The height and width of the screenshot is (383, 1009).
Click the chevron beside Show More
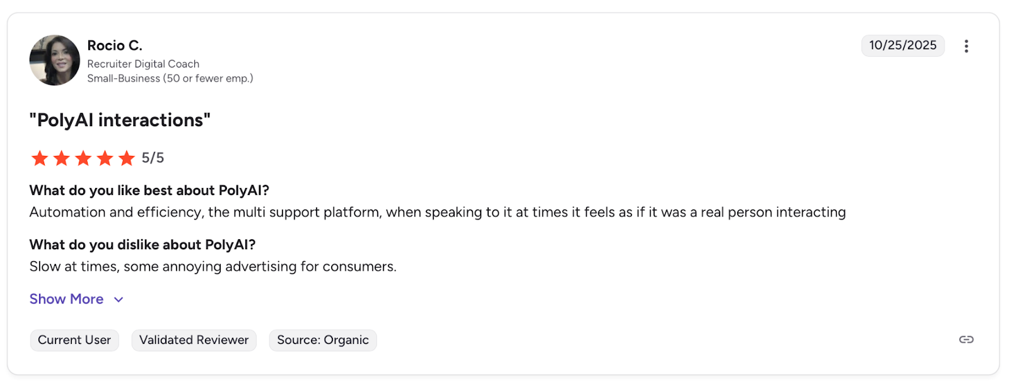point(119,300)
